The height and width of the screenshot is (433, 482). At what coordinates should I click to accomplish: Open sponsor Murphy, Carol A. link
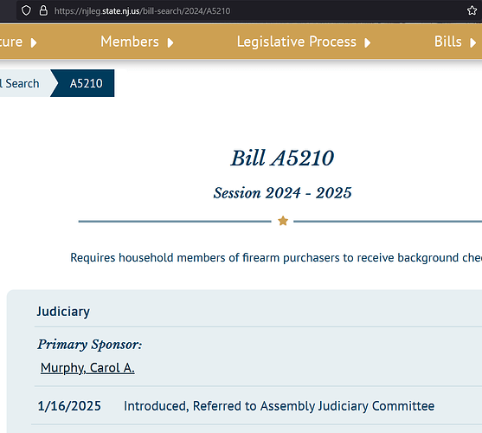tap(87, 368)
